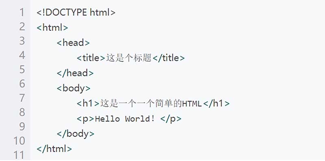Click line number 3 in the gutter
325x161 pixels.
(x=22, y=41)
